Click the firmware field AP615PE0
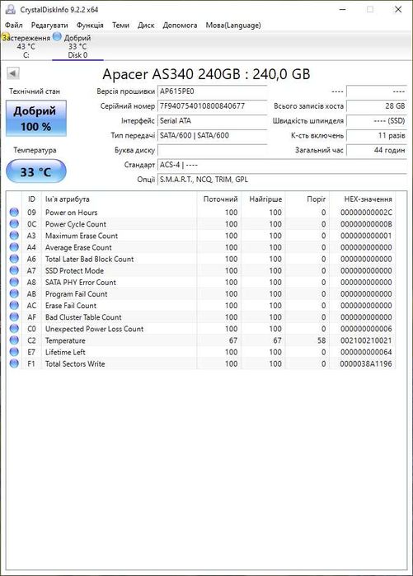 (x=213, y=91)
